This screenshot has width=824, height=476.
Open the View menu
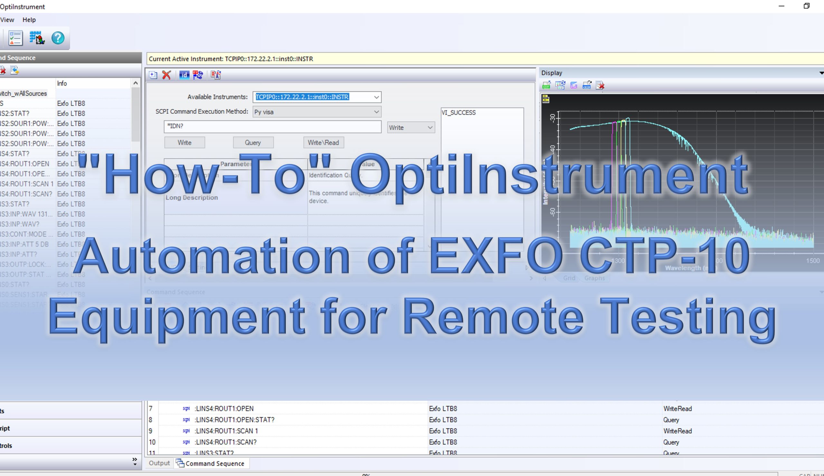7,20
